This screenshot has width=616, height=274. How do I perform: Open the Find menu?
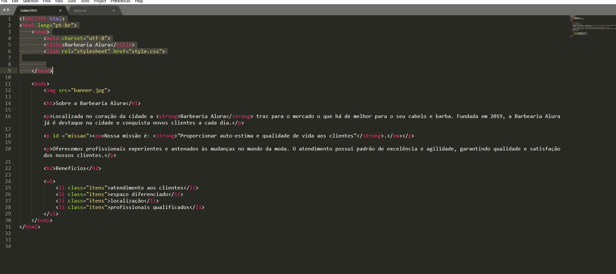click(x=47, y=1)
